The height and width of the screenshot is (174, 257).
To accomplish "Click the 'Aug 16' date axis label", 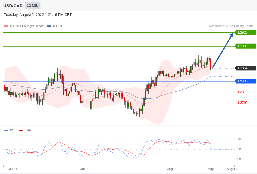I will (232, 169).
